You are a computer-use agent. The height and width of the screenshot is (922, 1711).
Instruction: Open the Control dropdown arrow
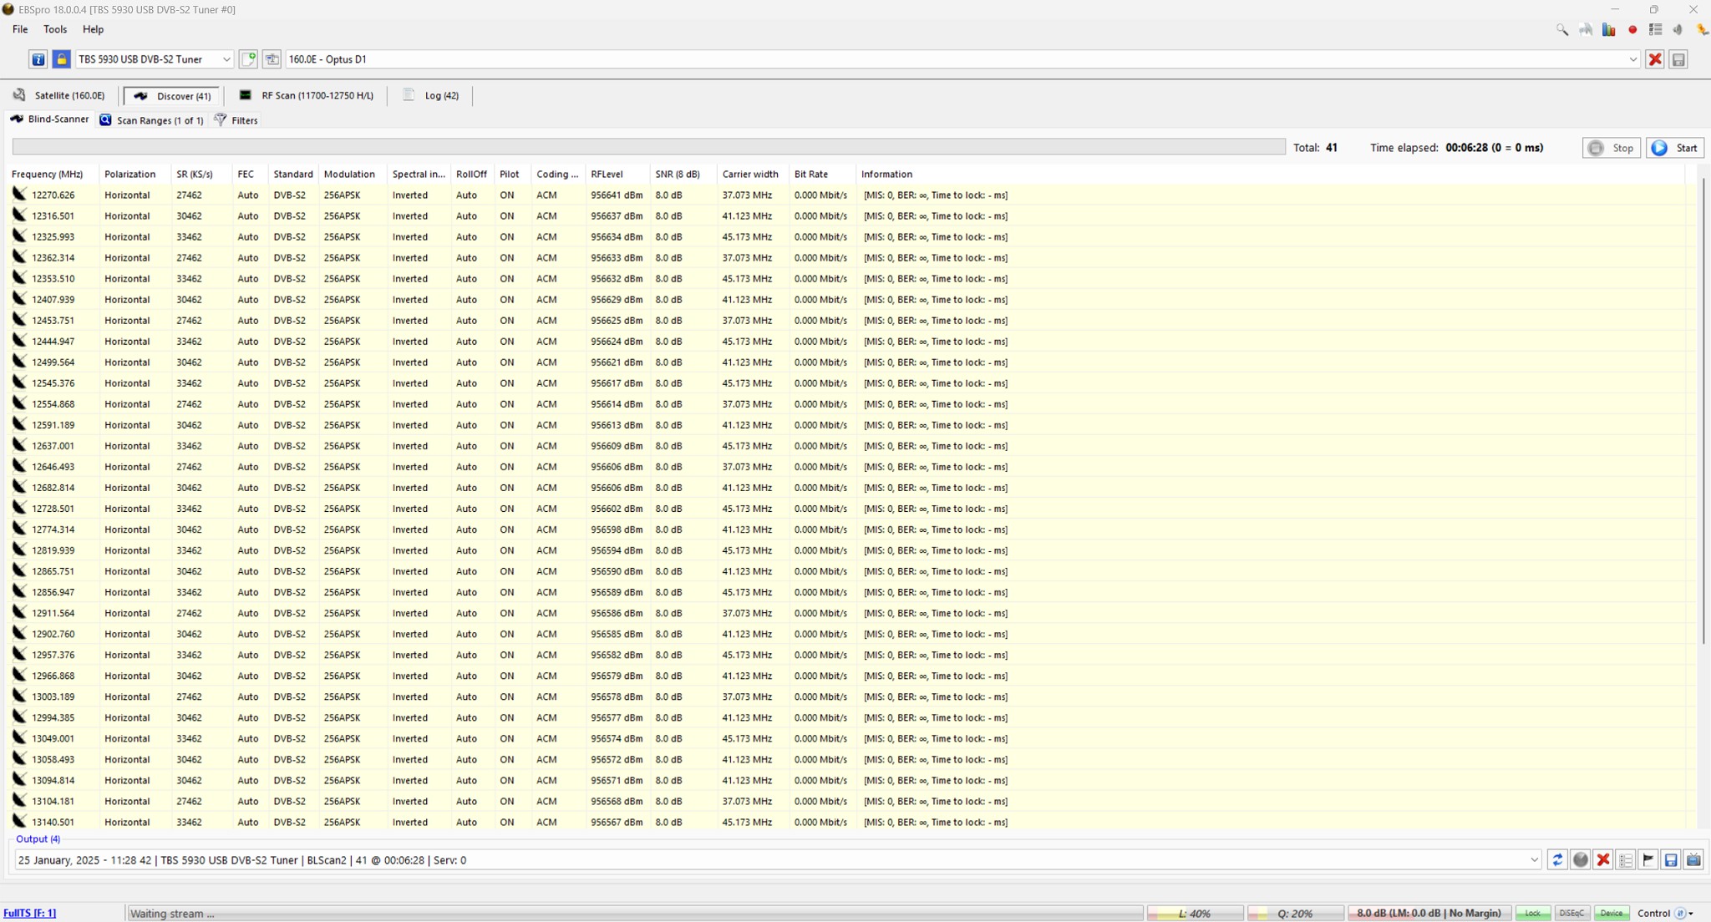point(1691,914)
